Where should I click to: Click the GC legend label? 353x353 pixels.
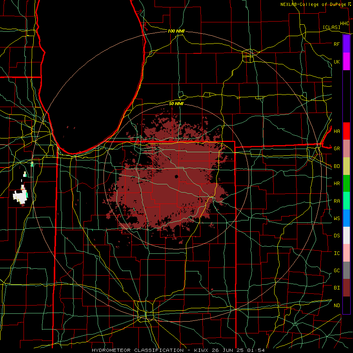(337, 271)
